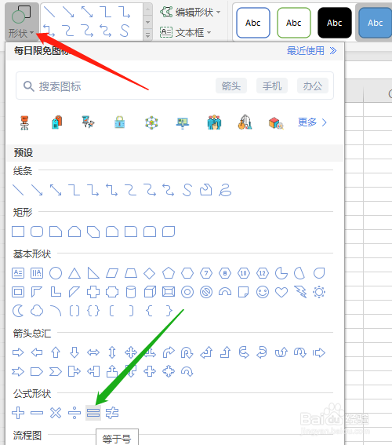The width and height of the screenshot is (392, 445).
Task: Select the vertical text box basic shape
Action: (37, 273)
